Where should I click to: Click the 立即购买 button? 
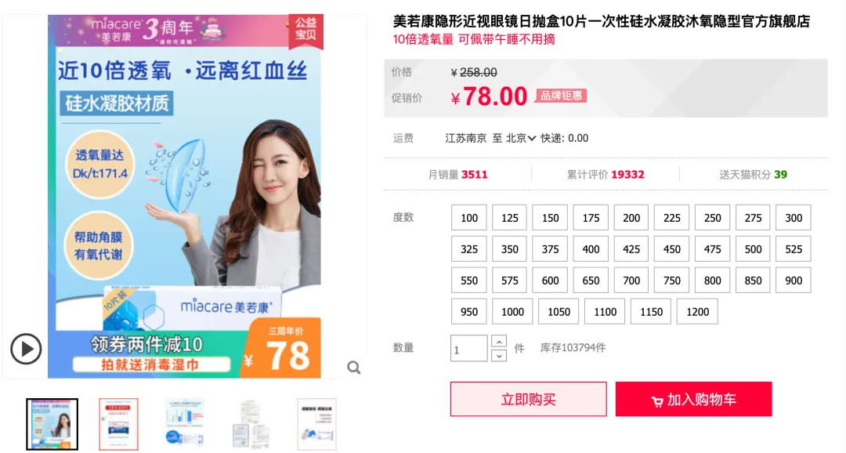(528, 399)
